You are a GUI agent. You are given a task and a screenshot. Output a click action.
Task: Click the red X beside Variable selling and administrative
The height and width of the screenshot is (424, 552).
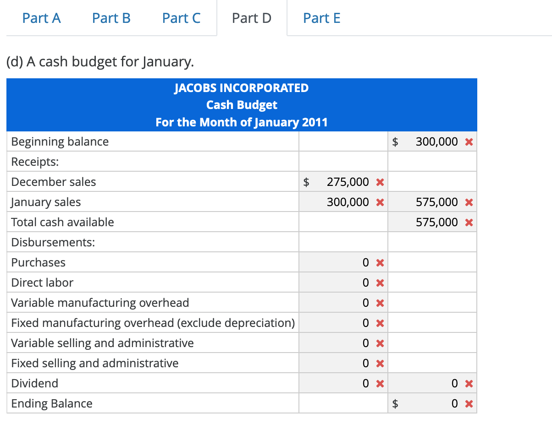click(x=380, y=342)
